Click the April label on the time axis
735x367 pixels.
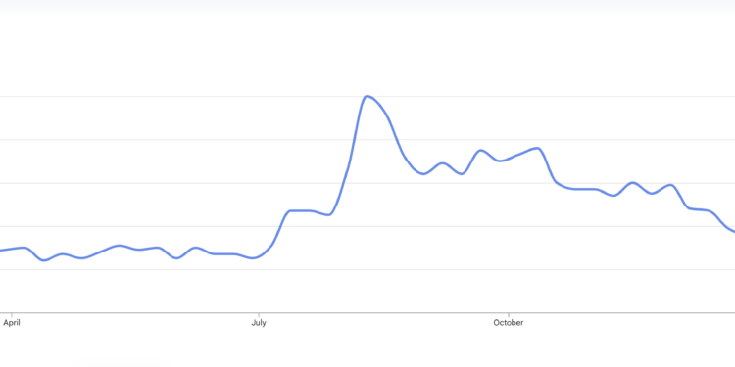click(12, 323)
